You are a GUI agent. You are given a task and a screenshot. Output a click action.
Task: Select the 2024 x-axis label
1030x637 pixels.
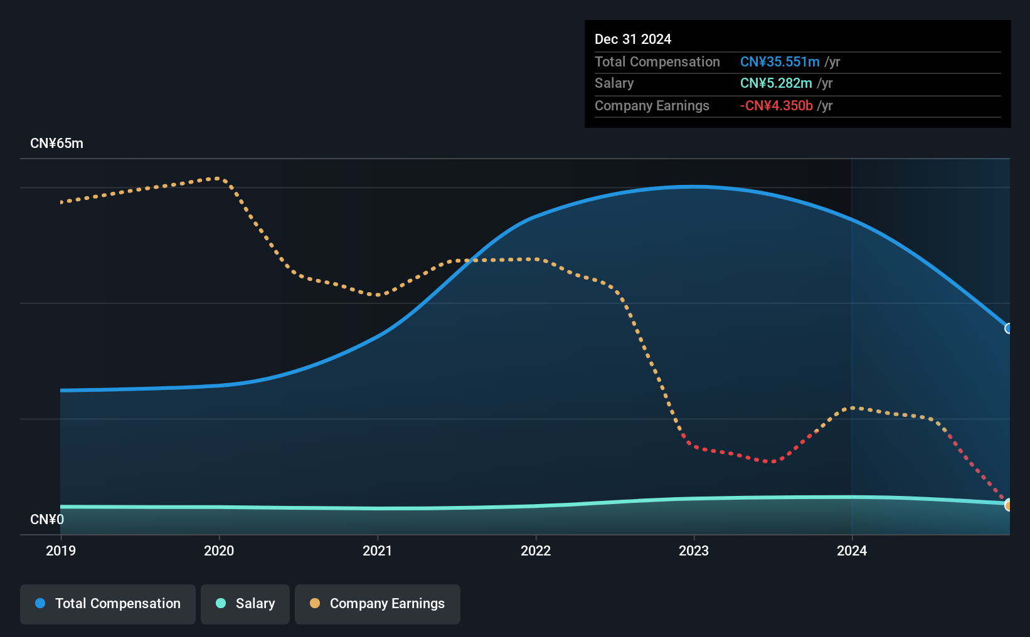pos(852,550)
